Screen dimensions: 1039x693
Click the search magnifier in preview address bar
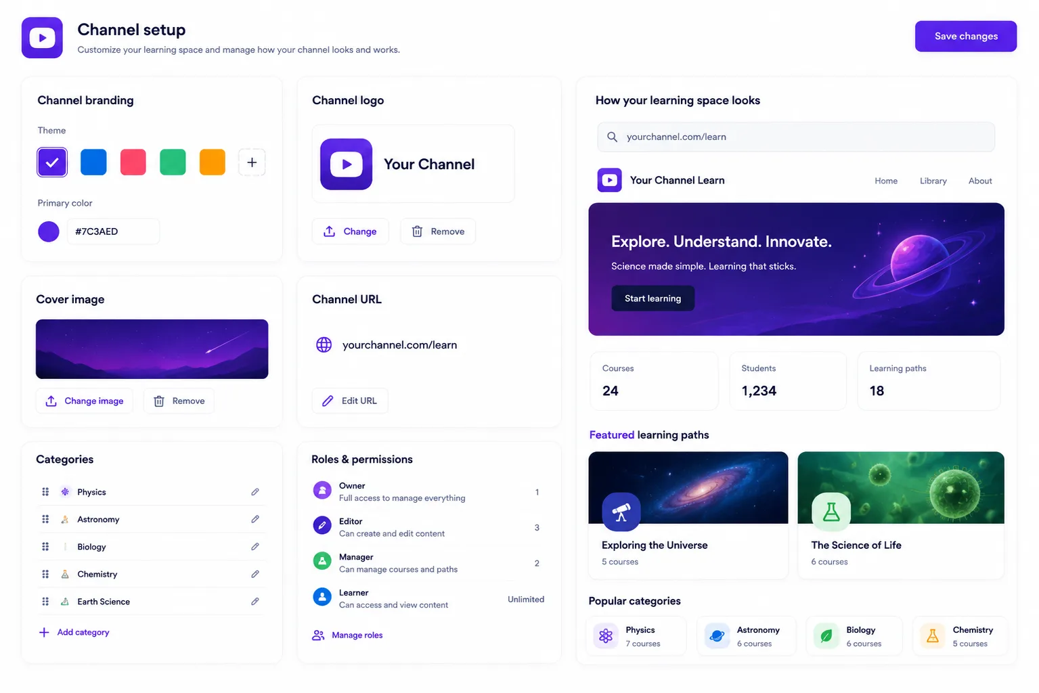pyautogui.click(x=612, y=137)
